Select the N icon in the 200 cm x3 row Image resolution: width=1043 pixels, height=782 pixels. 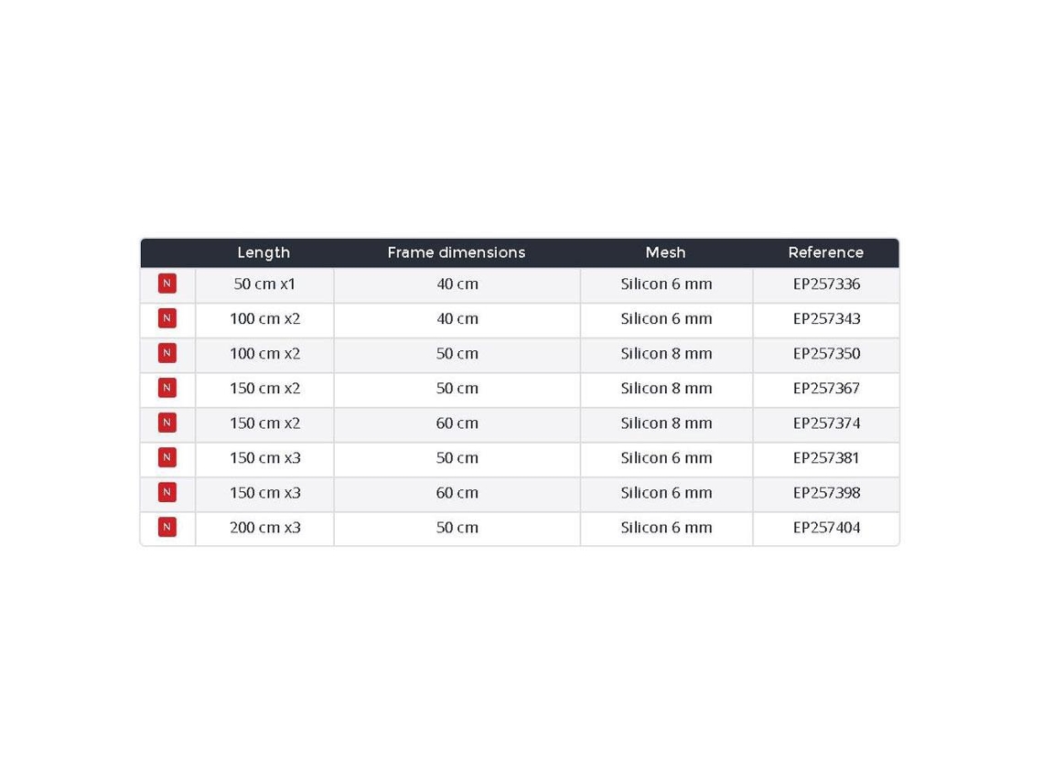point(167,527)
